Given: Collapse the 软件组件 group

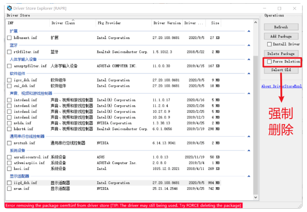Looking at the screenshot, I should tap(249, 74).
